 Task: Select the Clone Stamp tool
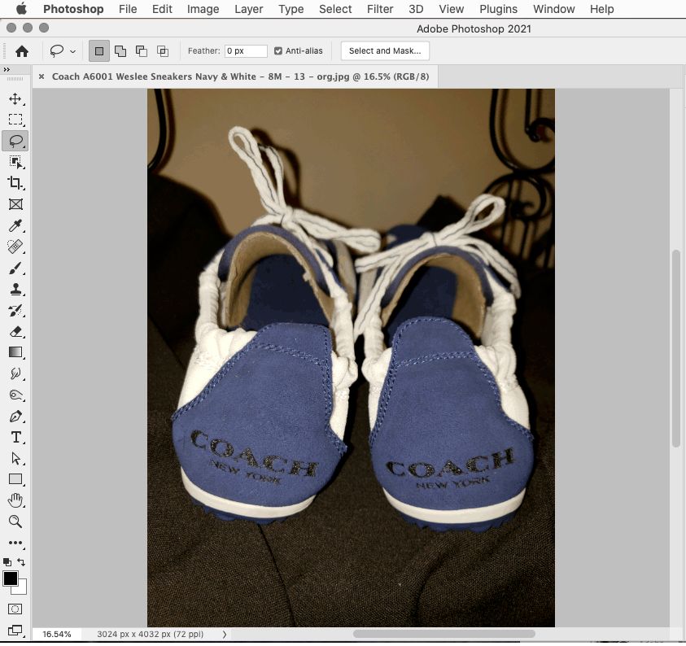(x=15, y=289)
